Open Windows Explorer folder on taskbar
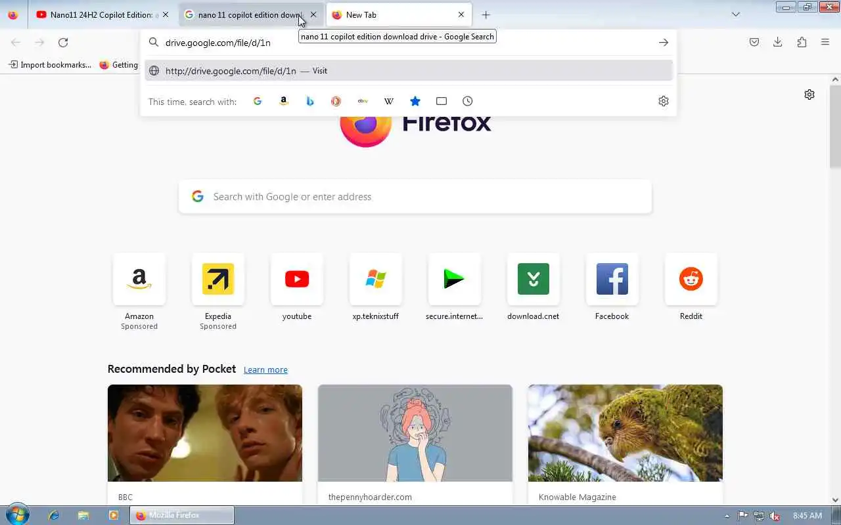 click(83, 516)
